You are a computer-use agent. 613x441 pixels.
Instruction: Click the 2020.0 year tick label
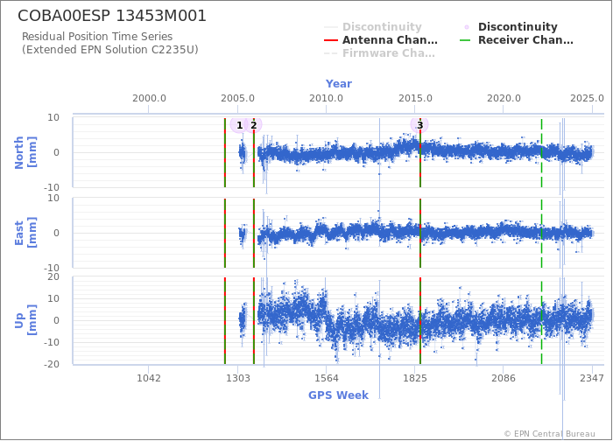click(x=504, y=98)
